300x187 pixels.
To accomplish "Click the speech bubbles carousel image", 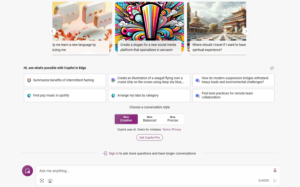I will coord(82,21).
